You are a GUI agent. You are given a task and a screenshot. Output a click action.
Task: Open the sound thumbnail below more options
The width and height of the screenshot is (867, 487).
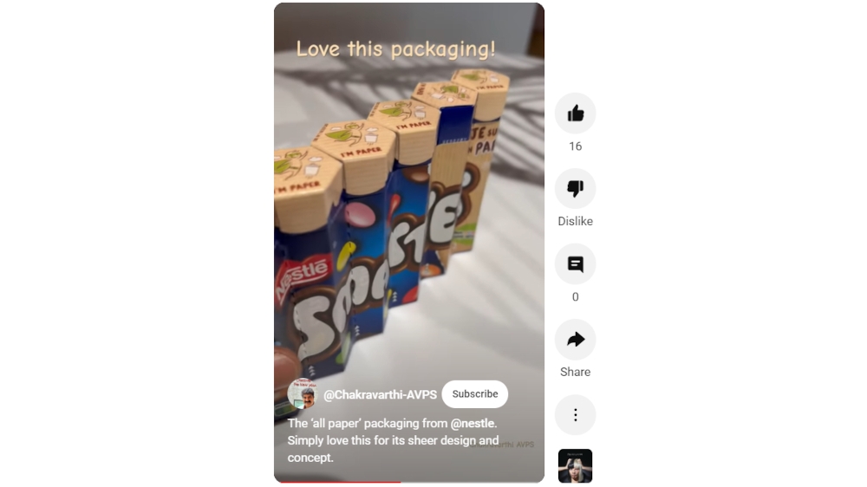point(575,465)
